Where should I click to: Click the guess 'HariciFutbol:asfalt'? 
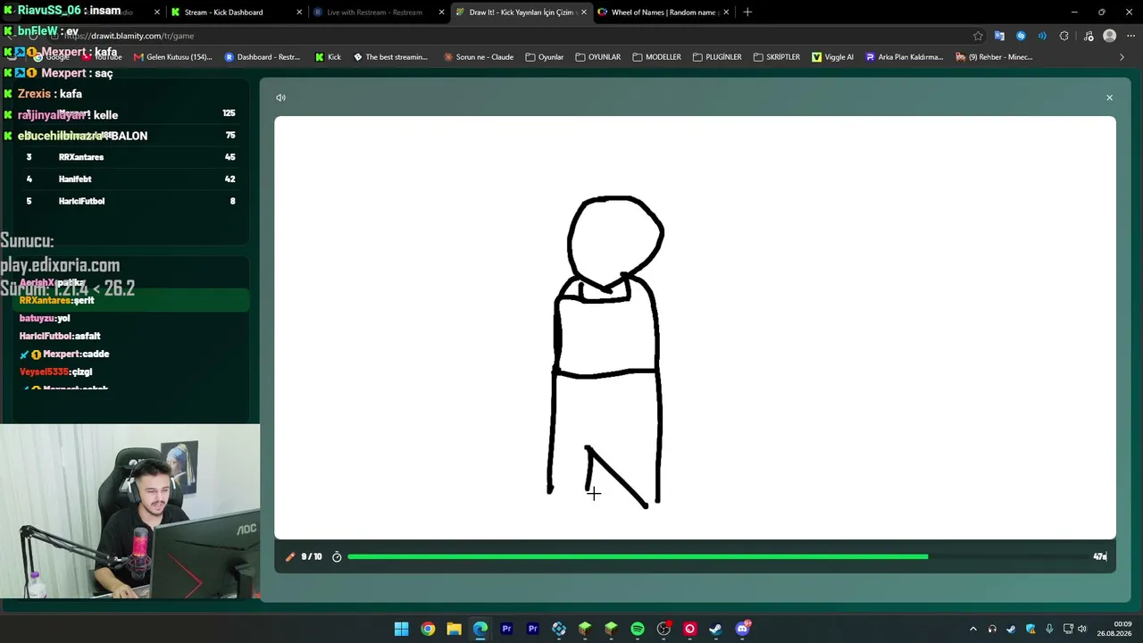pyautogui.click(x=60, y=337)
